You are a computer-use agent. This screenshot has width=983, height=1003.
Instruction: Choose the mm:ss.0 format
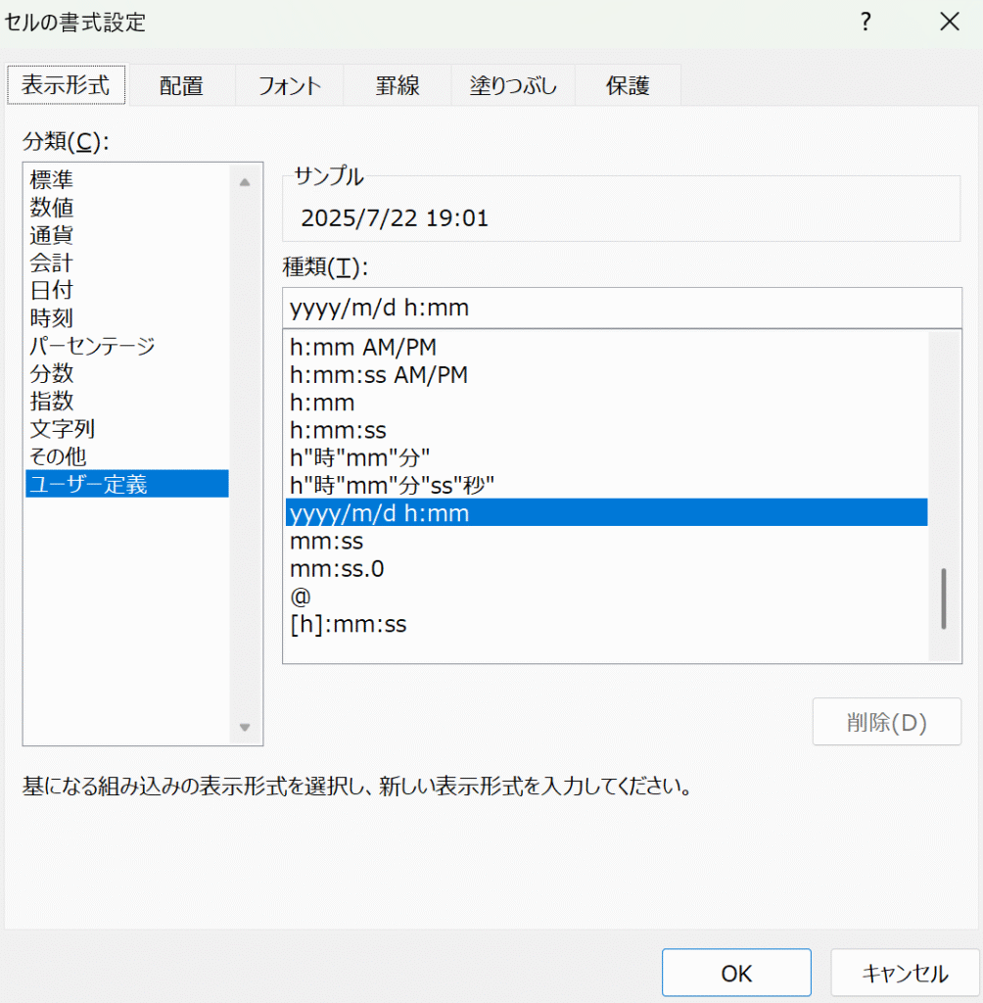[x=606, y=569]
